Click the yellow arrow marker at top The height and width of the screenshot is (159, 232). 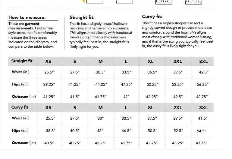tap(83, 1)
